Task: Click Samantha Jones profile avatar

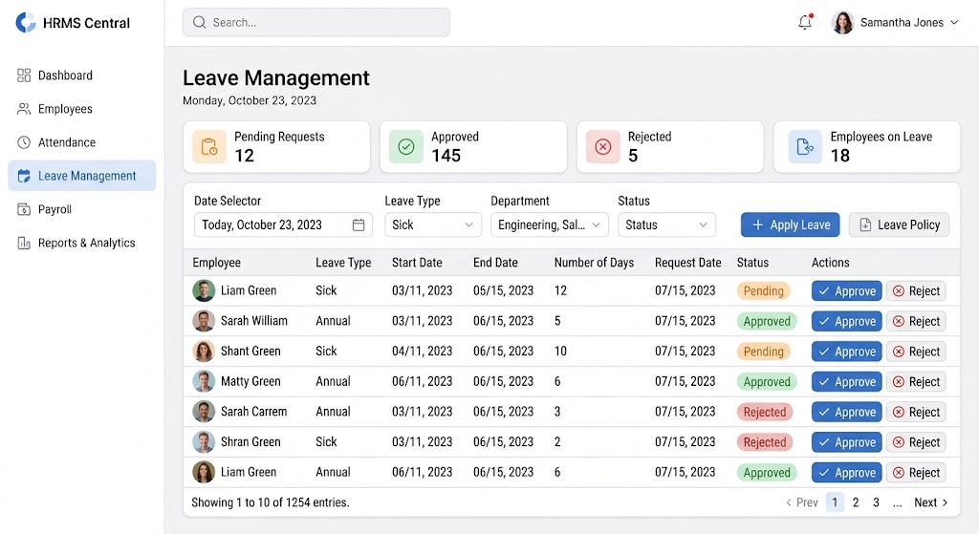Action: point(842,23)
